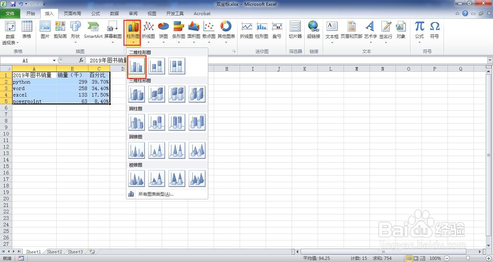493x262 pixels.
Task: Open Other Charts (其他图表) menu
Action: (x=226, y=33)
